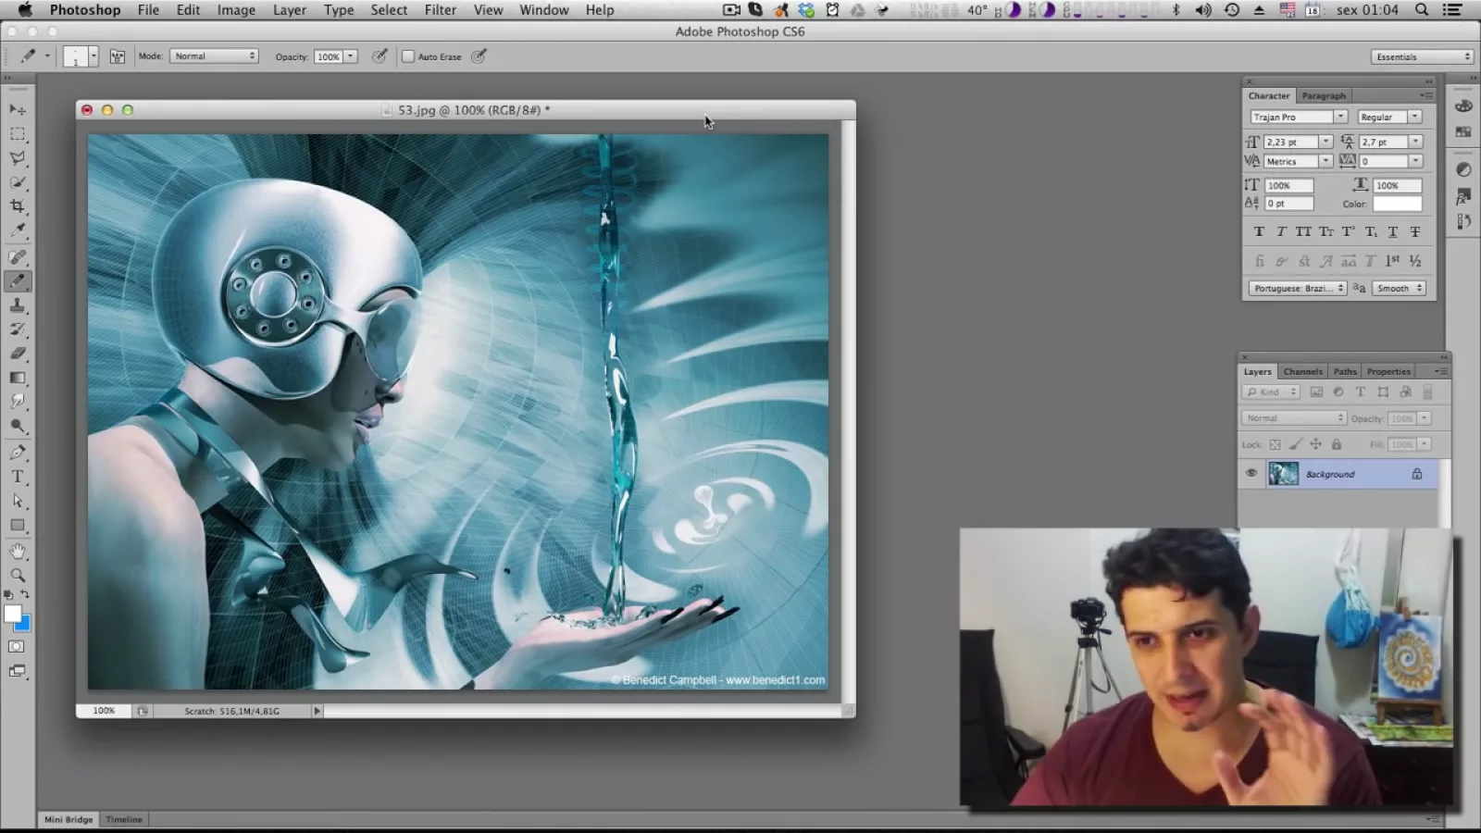
Task: Open the Properties tab in Layers group
Action: pos(1388,371)
